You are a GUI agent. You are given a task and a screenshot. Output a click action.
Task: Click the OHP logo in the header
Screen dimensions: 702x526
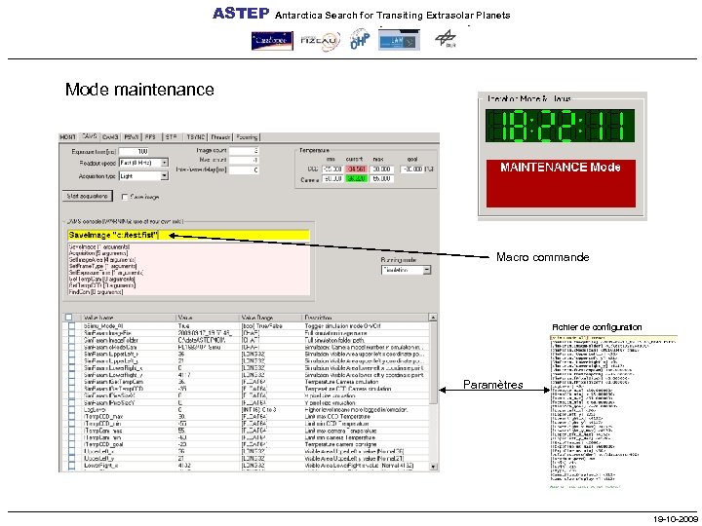pyautogui.click(x=360, y=39)
